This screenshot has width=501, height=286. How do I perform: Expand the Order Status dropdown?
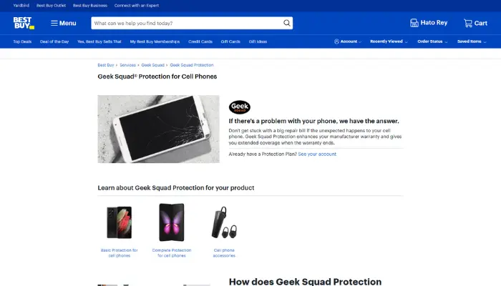click(x=432, y=41)
